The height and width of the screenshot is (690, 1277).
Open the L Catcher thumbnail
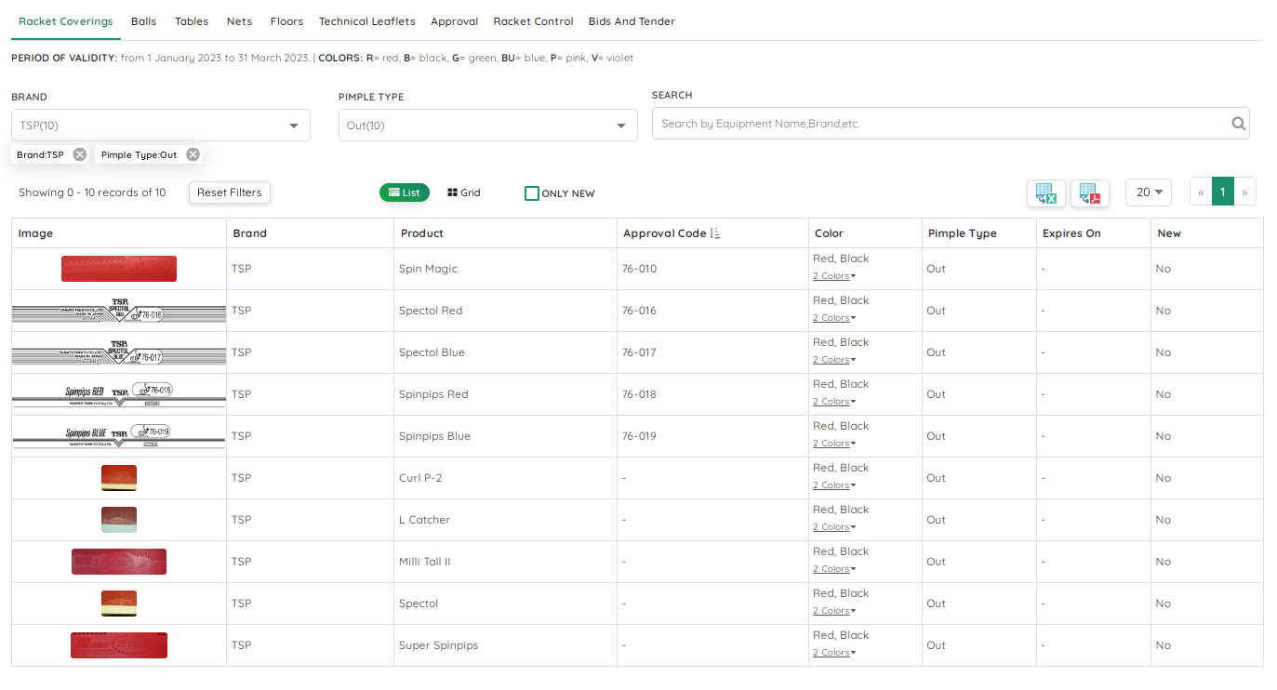[119, 520]
